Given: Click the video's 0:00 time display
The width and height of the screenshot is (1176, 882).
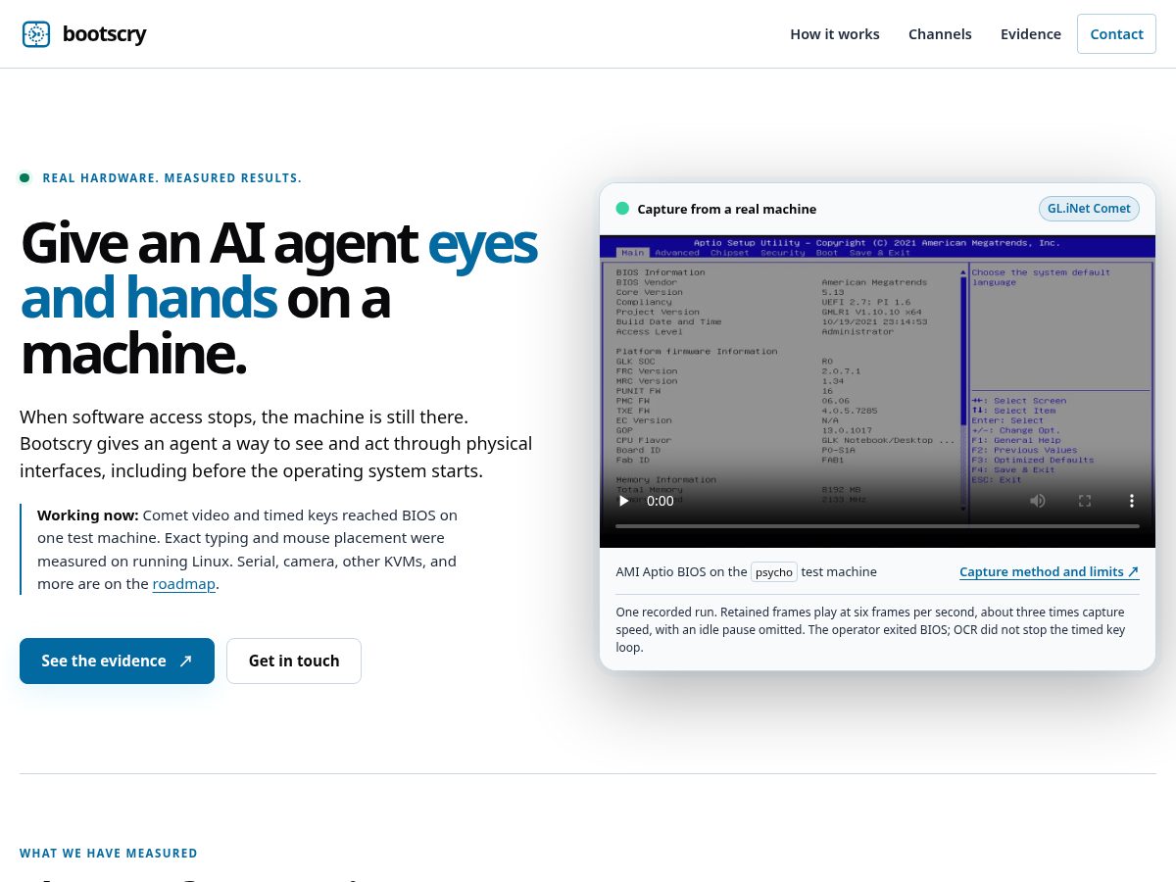Looking at the screenshot, I should pyautogui.click(x=661, y=501).
